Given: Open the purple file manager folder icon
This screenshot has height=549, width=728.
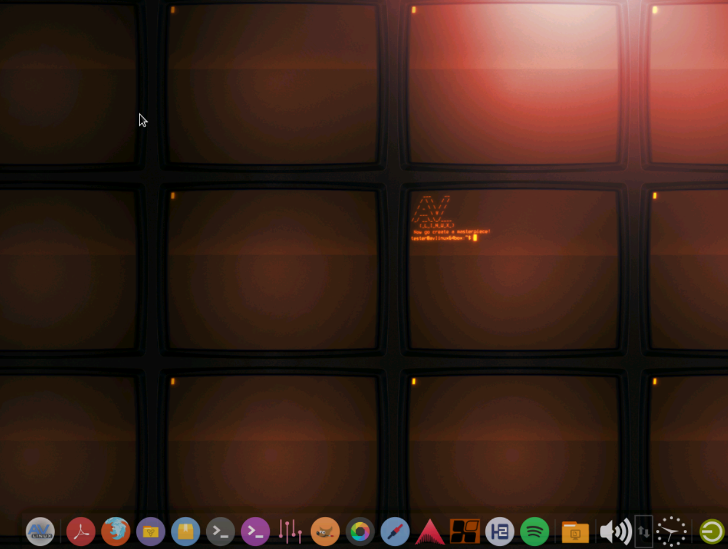Looking at the screenshot, I should tap(151, 531).
